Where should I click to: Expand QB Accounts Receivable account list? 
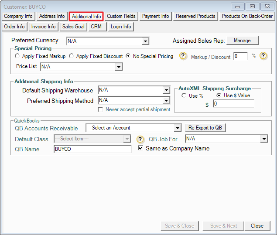coord(177,128)
